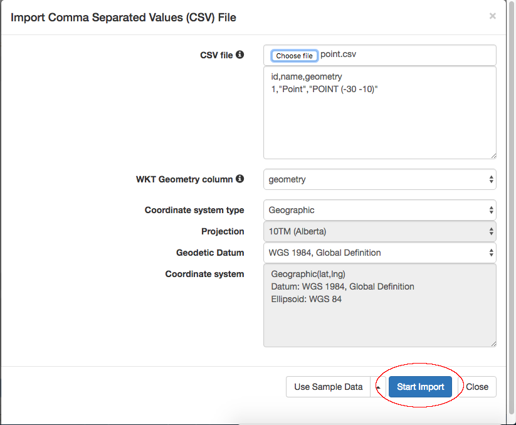Open the Geodetic Datum dropdown showing WGS 1984
Image resolution: width=516 pixels, height=425 pixels.
click(376, 253)
